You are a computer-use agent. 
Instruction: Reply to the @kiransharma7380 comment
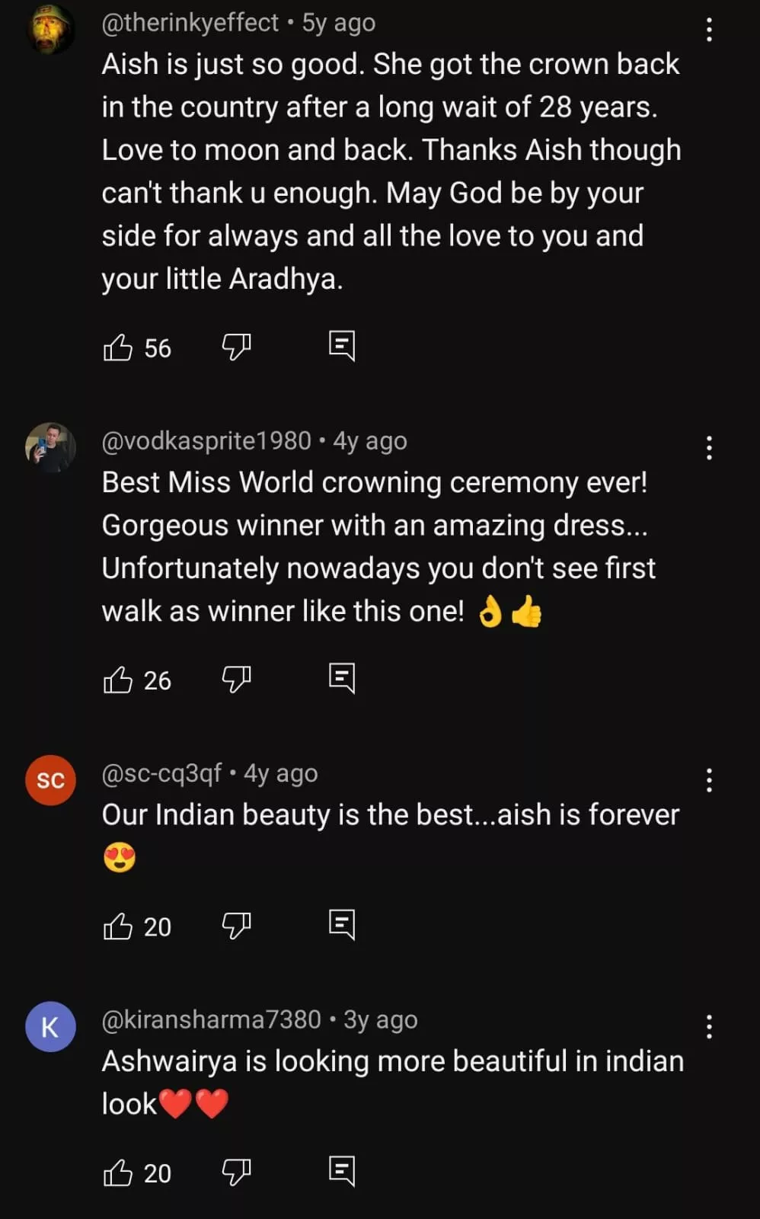point(342,1171)
